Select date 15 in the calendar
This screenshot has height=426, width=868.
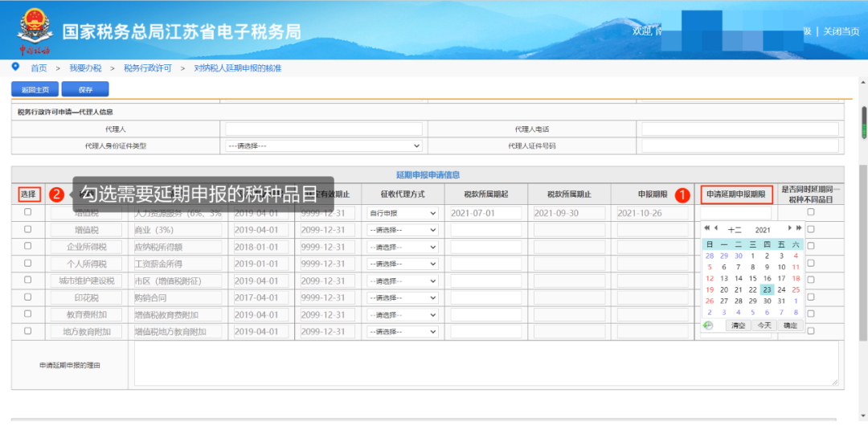click(x=752, y=279)
